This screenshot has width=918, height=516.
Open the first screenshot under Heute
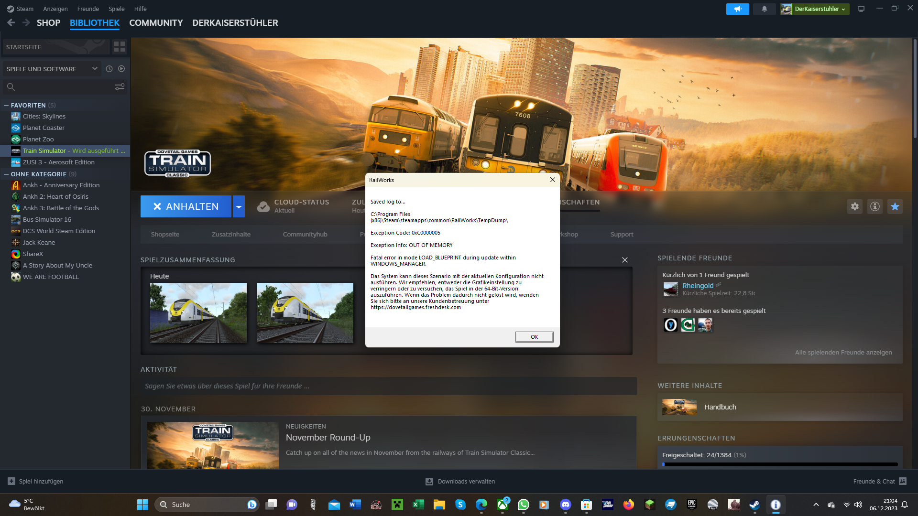pos(198,312)
